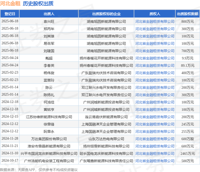200x172 pixels.
Task: Open 河北省金融租赁有限公司 link in 杨伟旋 row
Action: 155,73
